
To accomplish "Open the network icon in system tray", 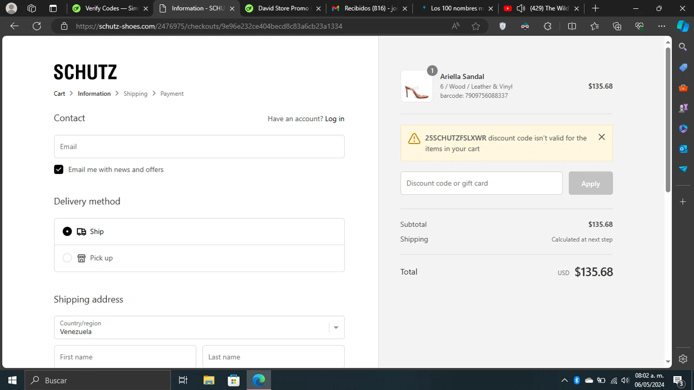I will click(x=613, y=380).
